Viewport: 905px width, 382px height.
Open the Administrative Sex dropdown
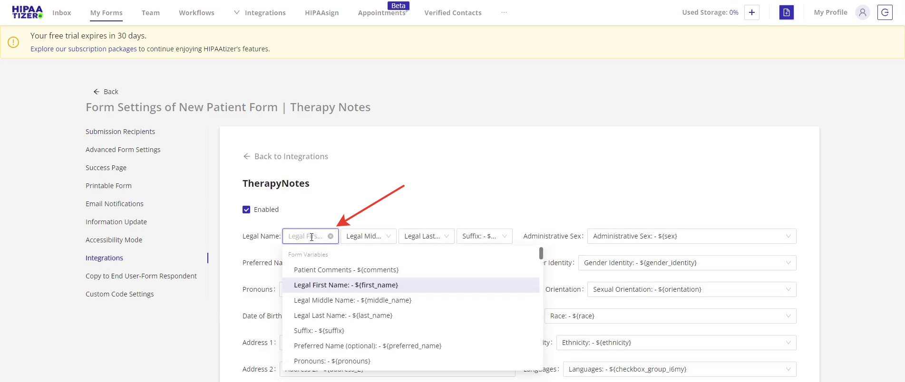[691, 236]
